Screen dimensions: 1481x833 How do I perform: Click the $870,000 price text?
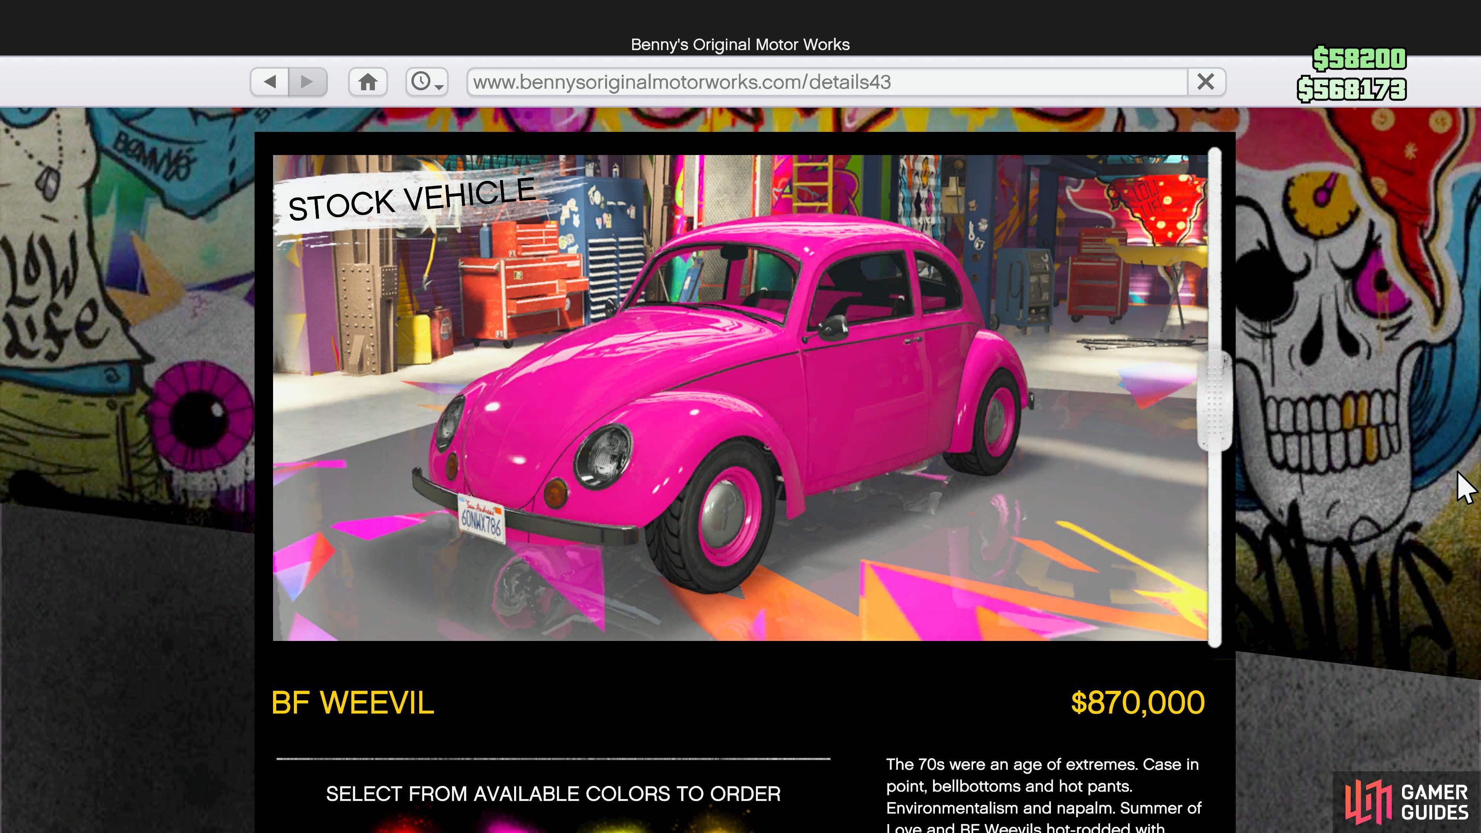[x=1138, y=703]
